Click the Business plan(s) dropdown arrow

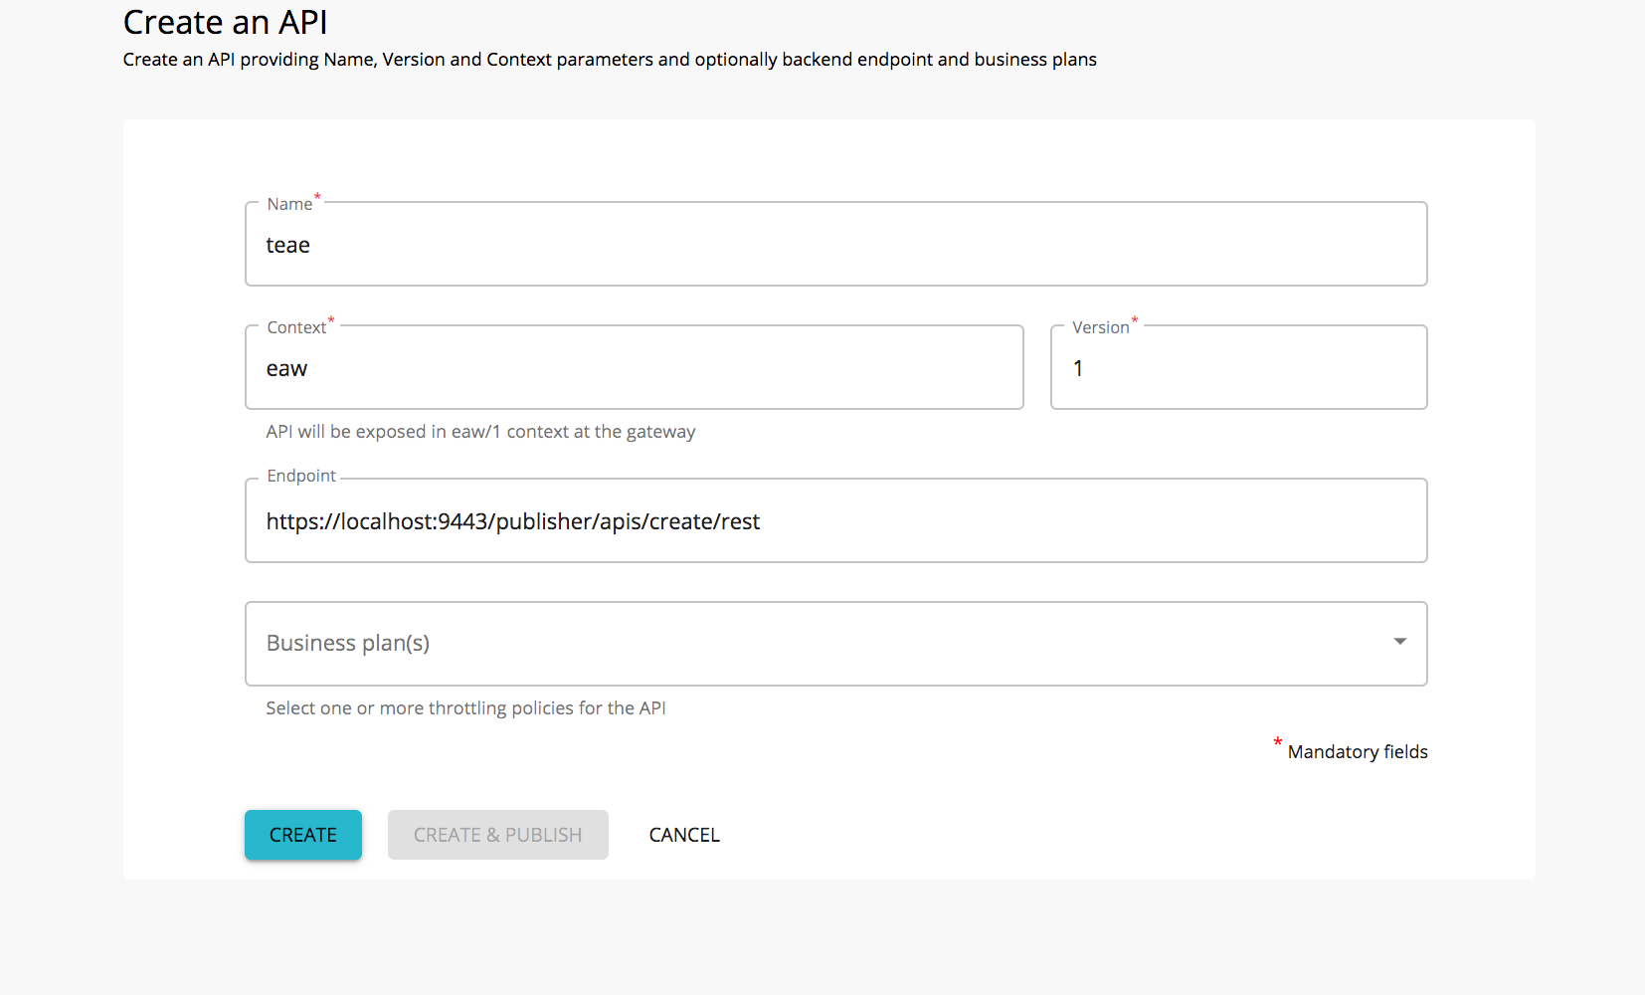1399,642
